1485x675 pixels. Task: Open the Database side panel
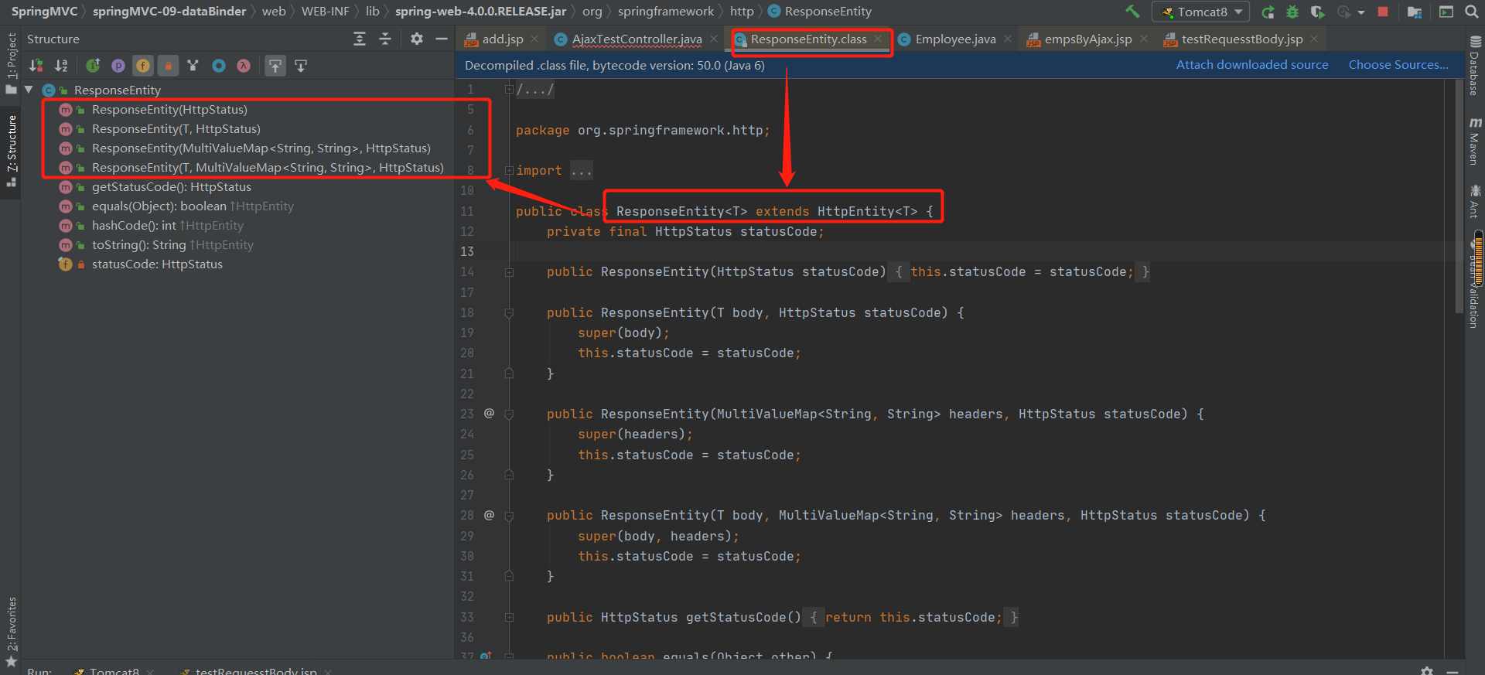[1475, 66]
